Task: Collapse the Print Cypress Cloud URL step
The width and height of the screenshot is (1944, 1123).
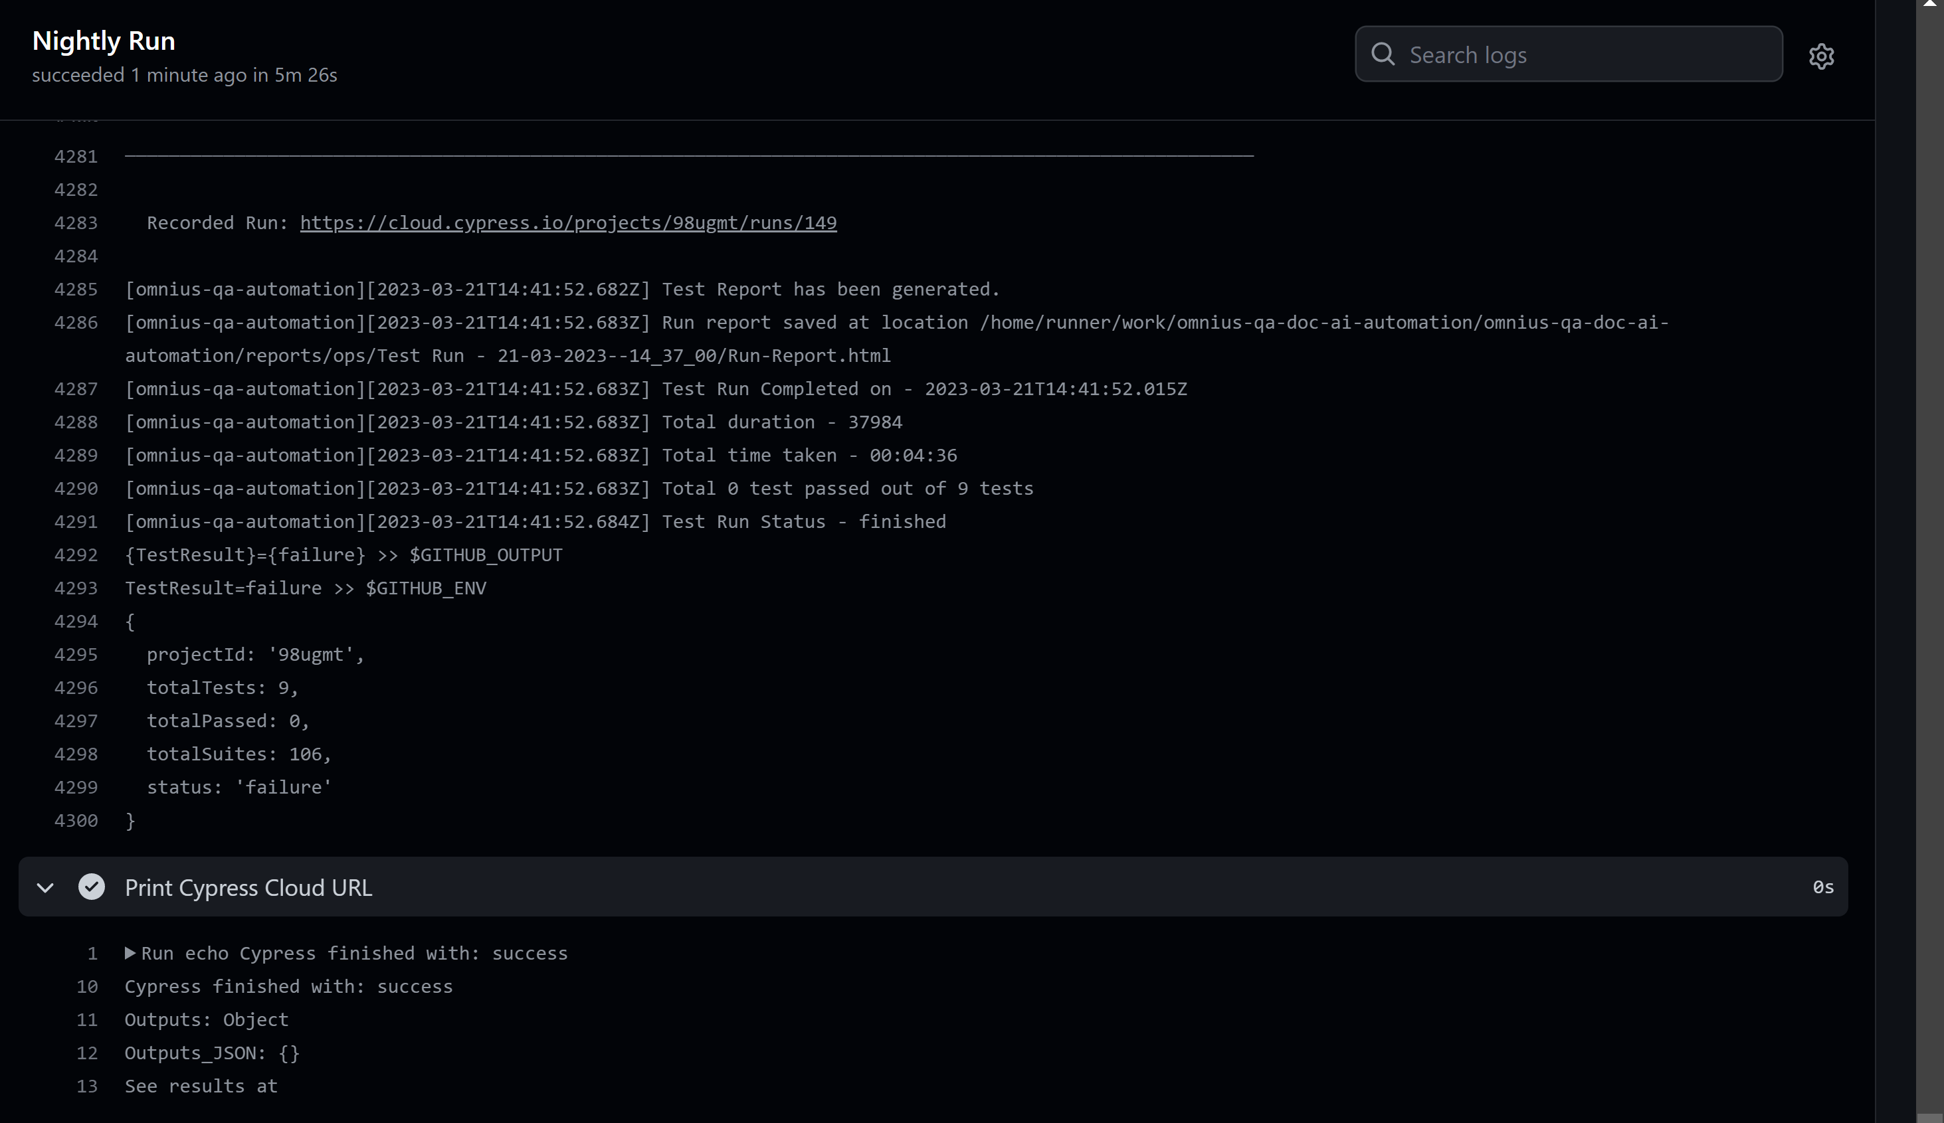Action: [46, 888]
